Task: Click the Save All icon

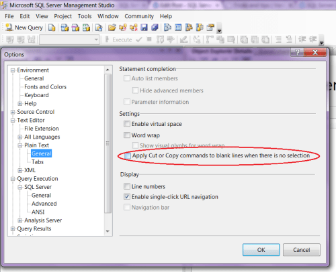Action: click(x=155, y=27)
